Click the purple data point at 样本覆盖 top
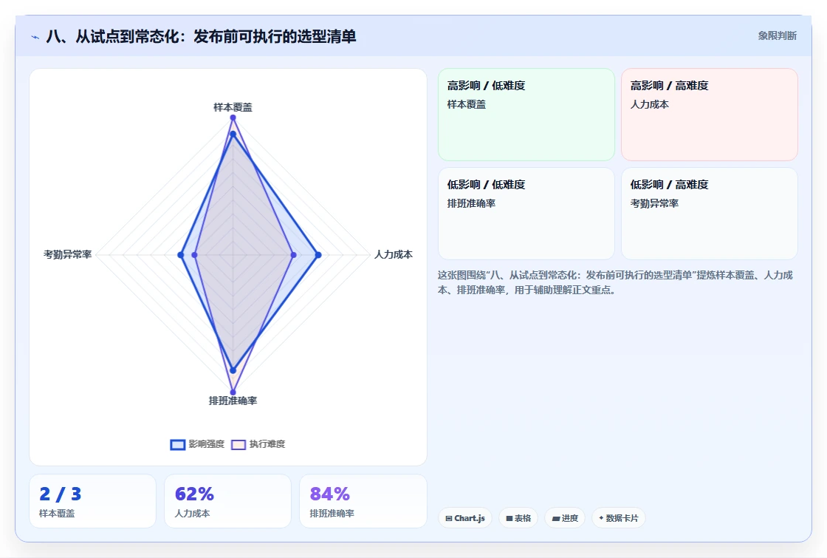 click(233, 118)
